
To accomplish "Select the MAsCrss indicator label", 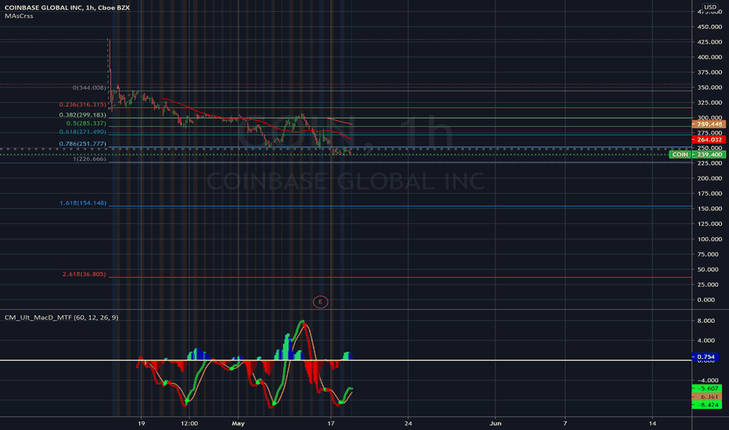I will pos(19,16).
